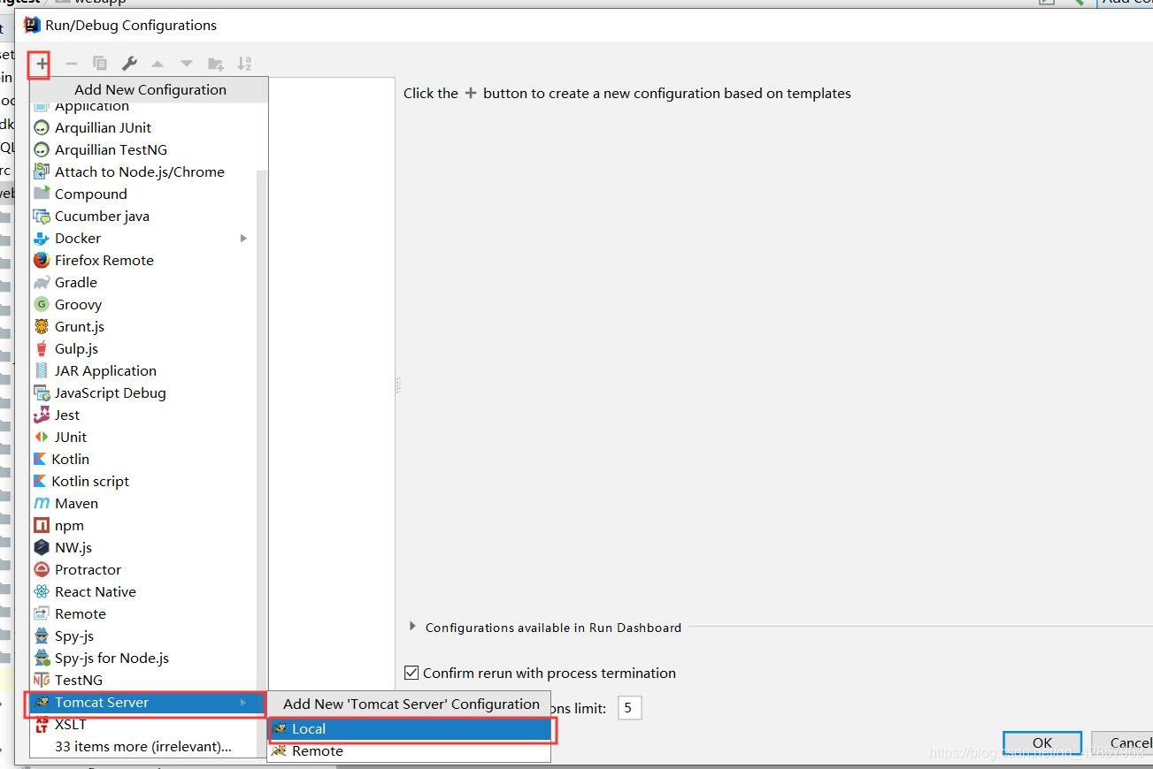Choose Remote Tomcat Server configuration
This screenshot has height=769, width=1153.
(x=409, y=750)
